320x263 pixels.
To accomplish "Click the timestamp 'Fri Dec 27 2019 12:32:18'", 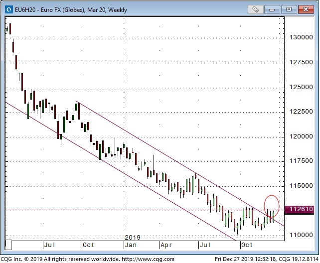I will point(246,259).
